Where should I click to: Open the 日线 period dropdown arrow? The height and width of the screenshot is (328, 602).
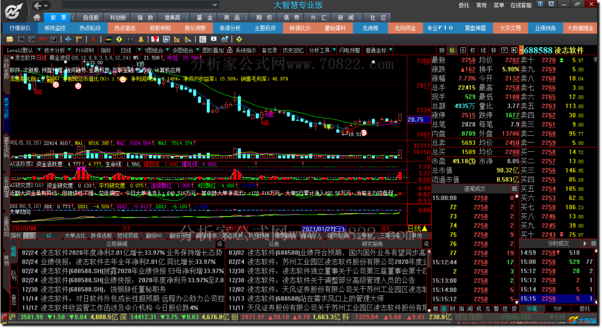coord(139,50)
